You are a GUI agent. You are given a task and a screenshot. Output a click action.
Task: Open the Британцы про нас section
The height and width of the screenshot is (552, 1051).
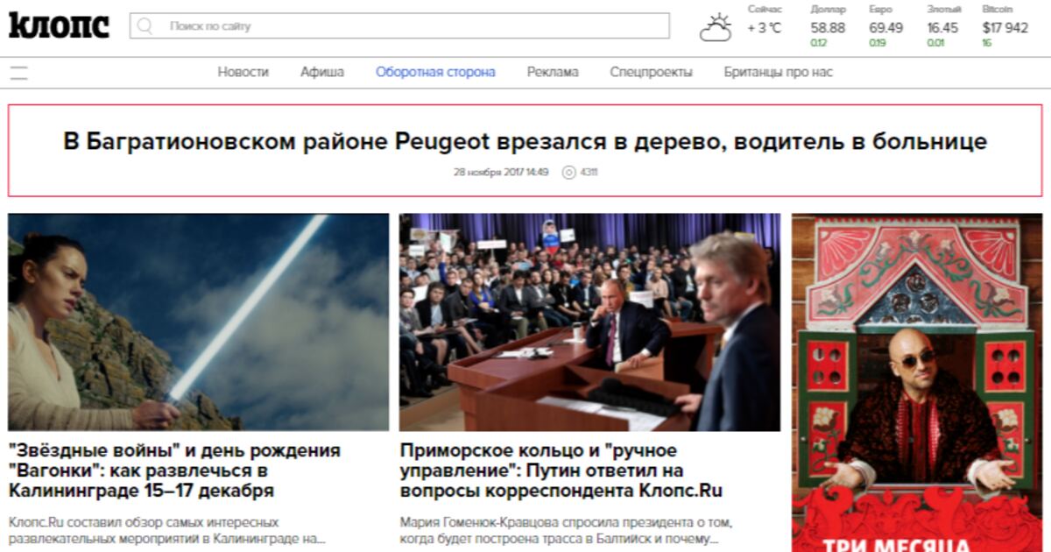(779, 73)
